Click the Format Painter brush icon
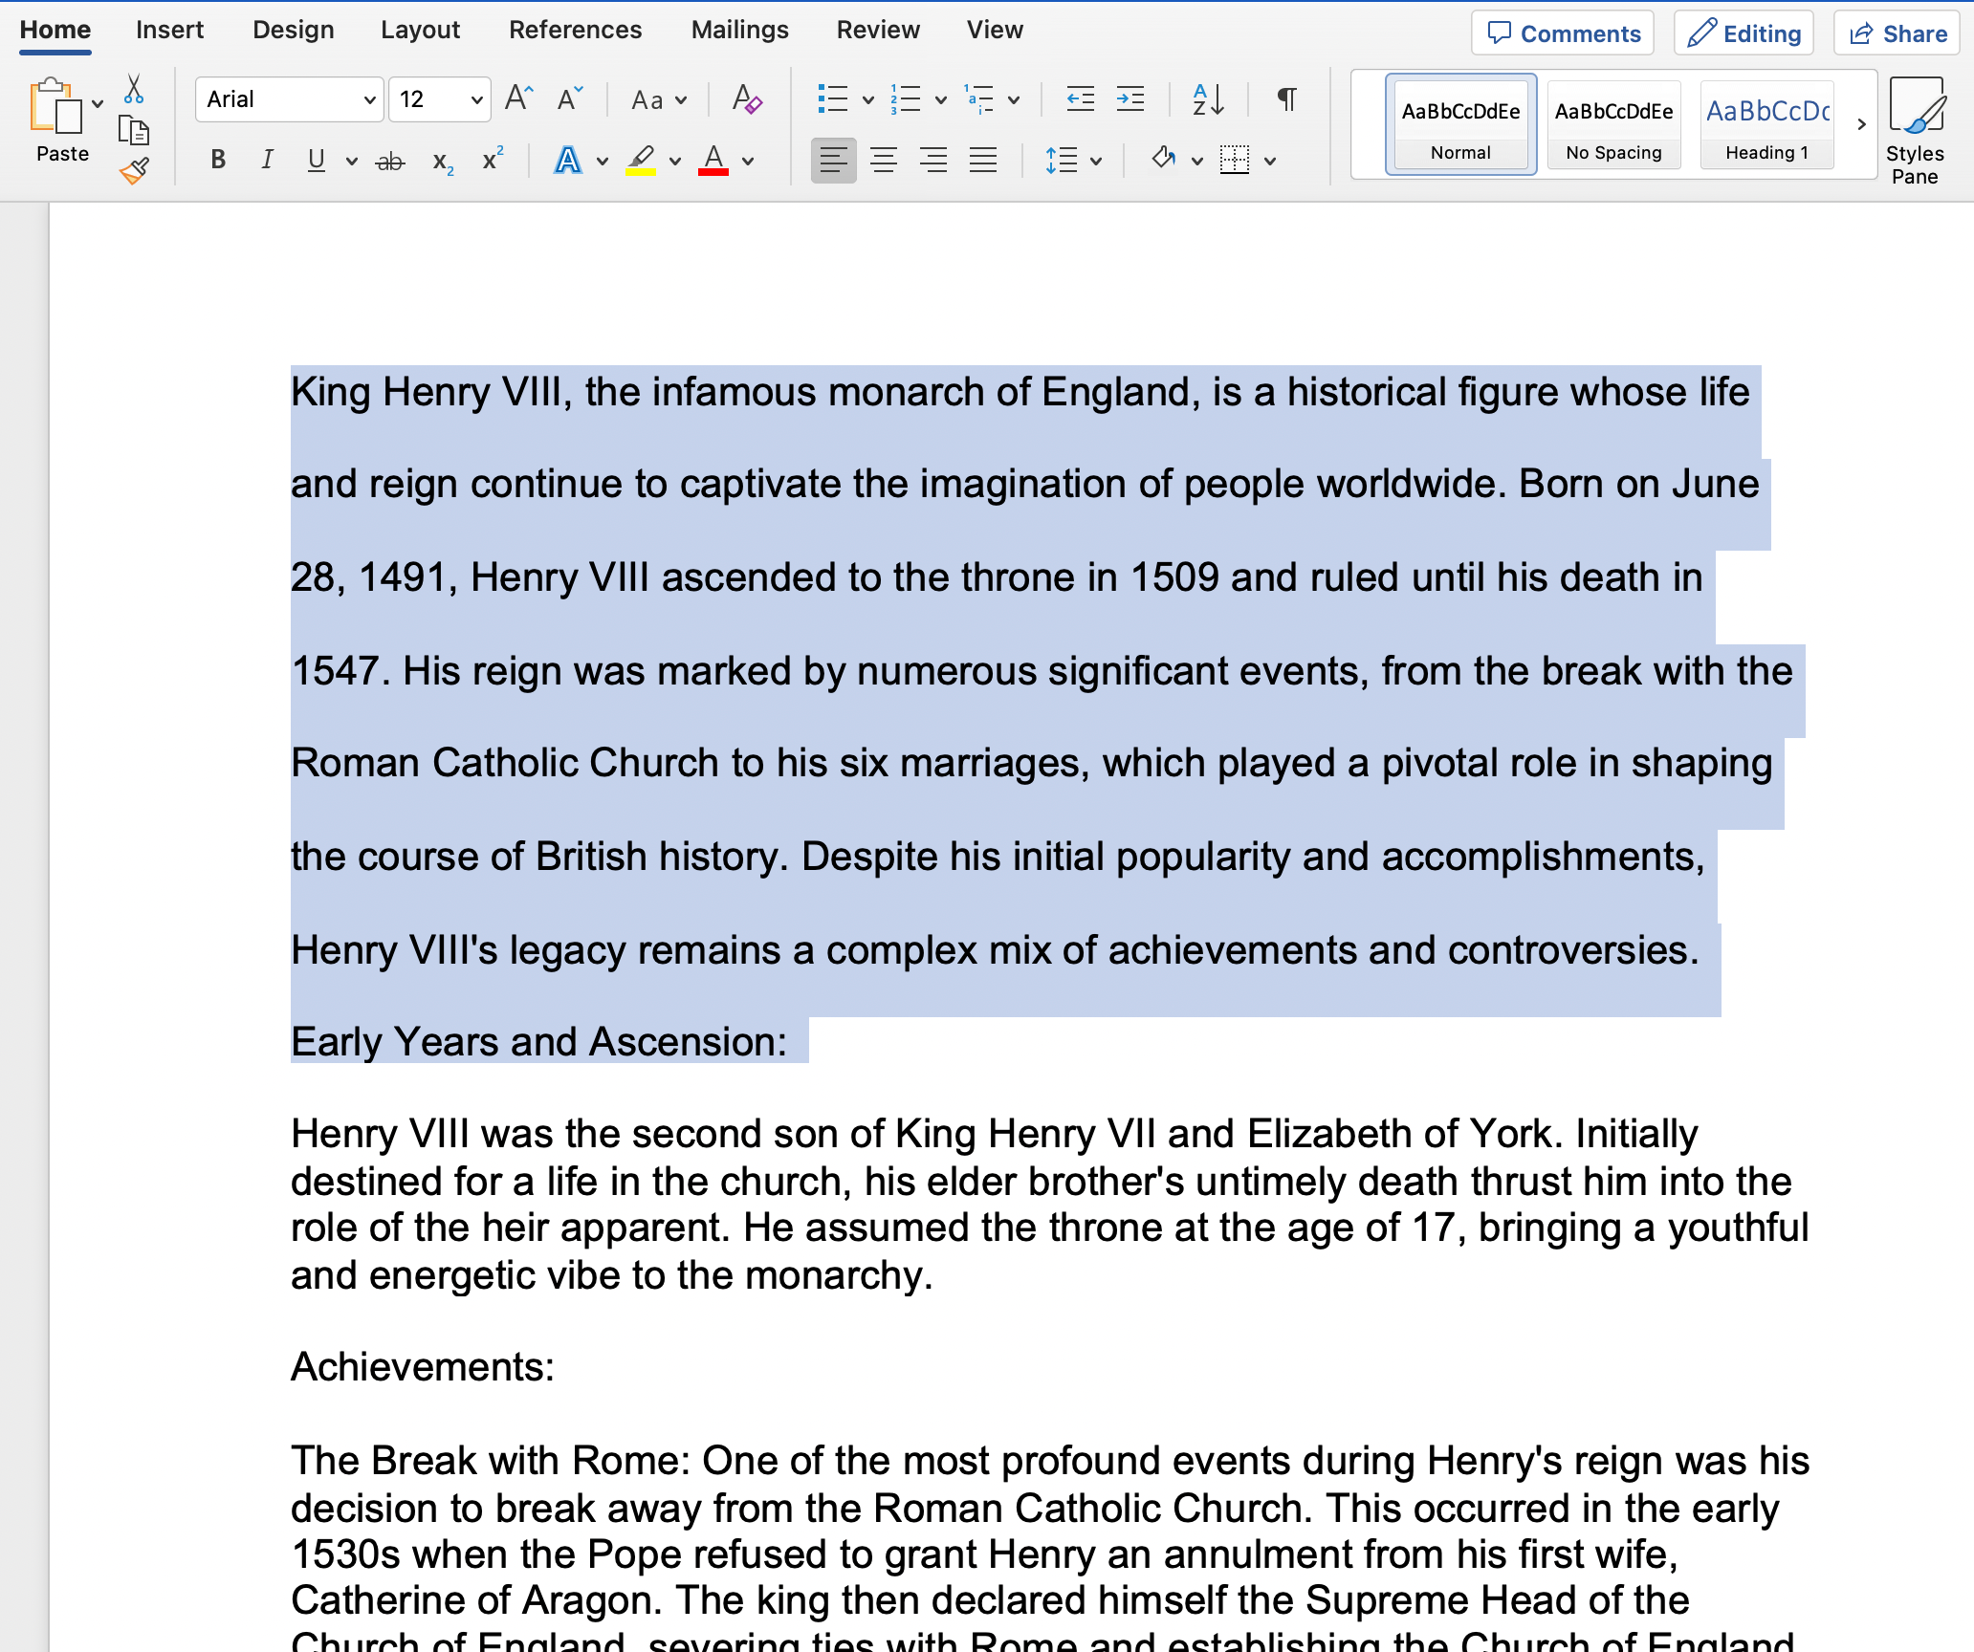The height and width of the screenshot is (1652, 1974). tap(134, 171)
